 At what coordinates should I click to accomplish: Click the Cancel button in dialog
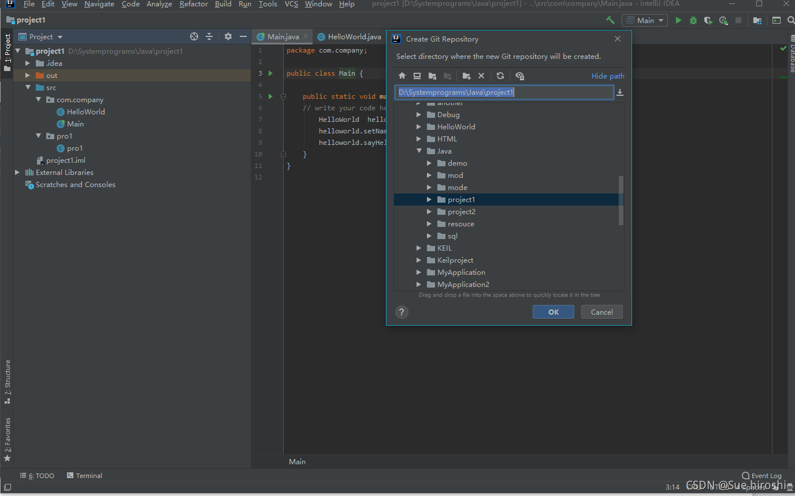[x=602, y=312]
